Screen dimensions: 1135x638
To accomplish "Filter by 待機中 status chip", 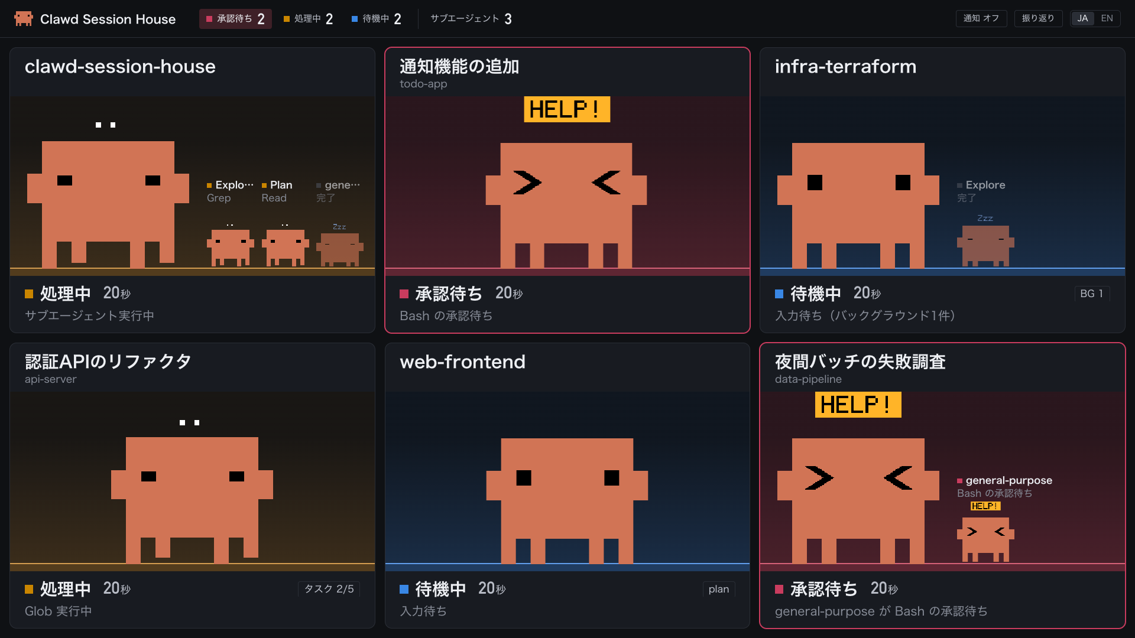I will tap(377, 19).
